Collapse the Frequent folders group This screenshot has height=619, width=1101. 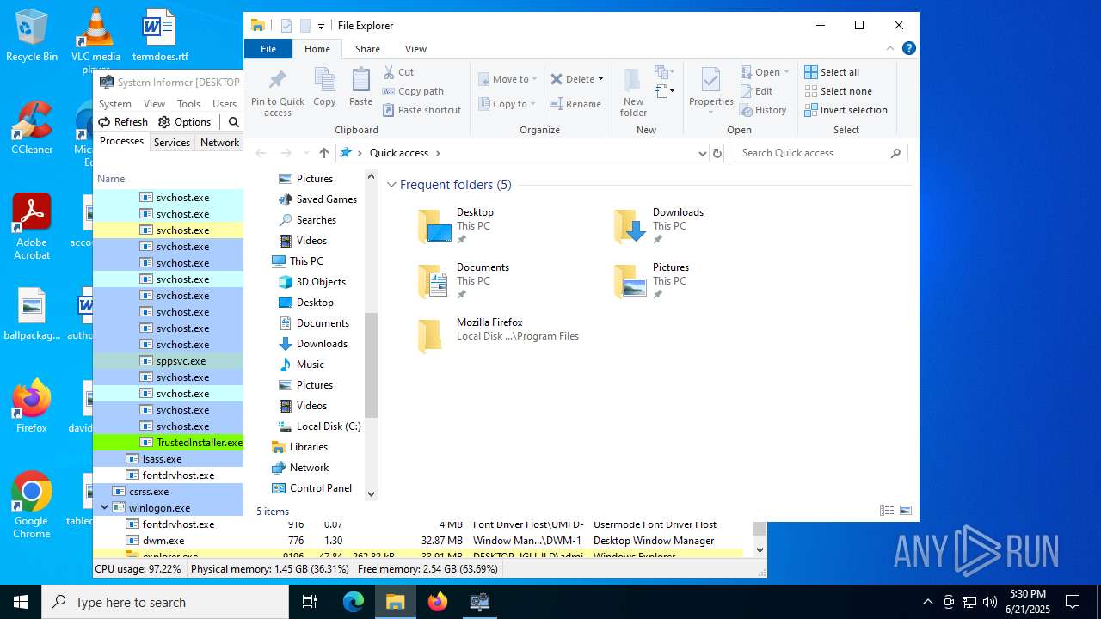391,185
